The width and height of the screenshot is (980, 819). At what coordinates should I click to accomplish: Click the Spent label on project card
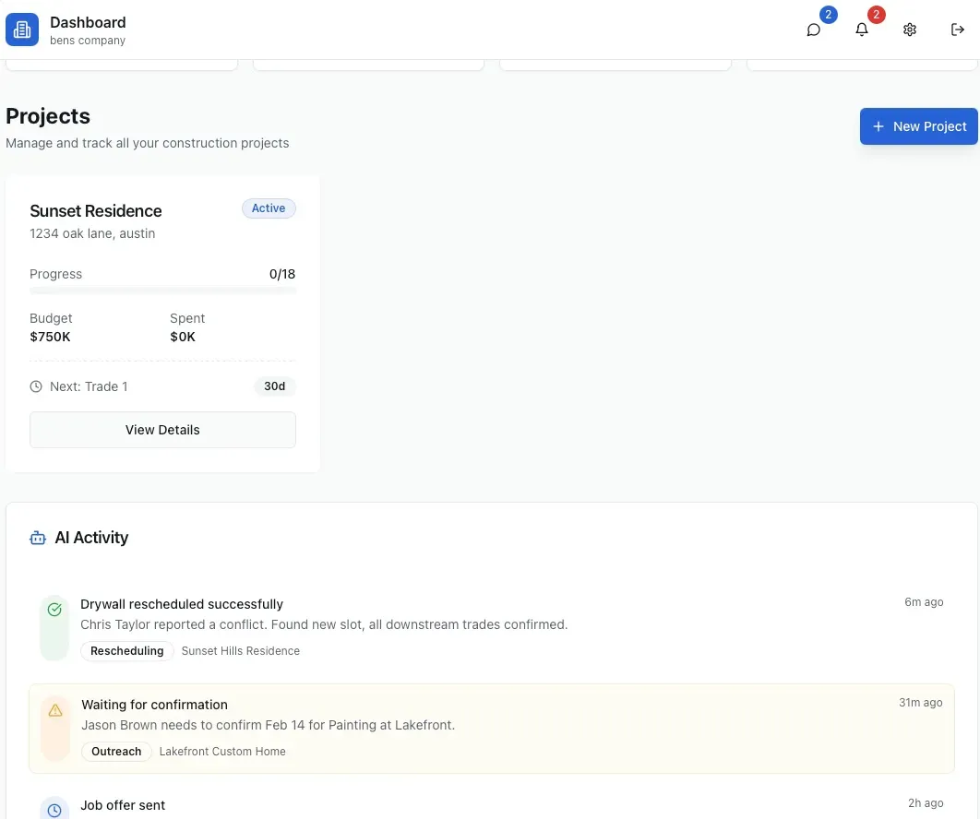coord(187,318)
